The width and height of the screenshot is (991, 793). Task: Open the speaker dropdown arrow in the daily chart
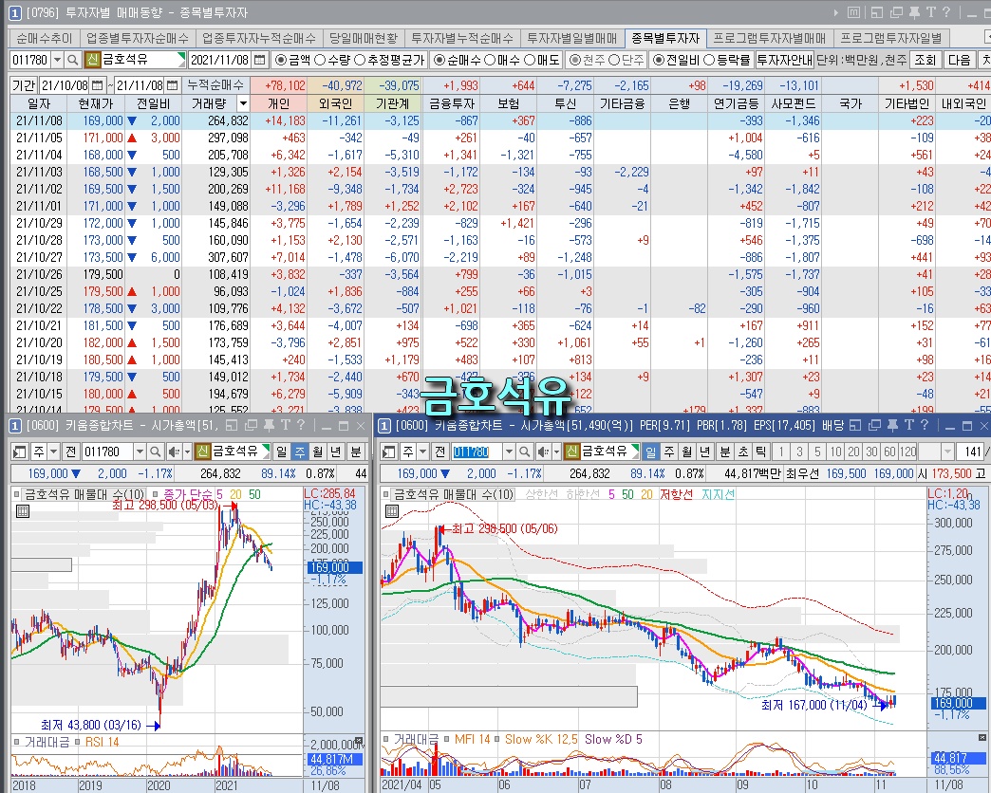click(x=556, y=452)
